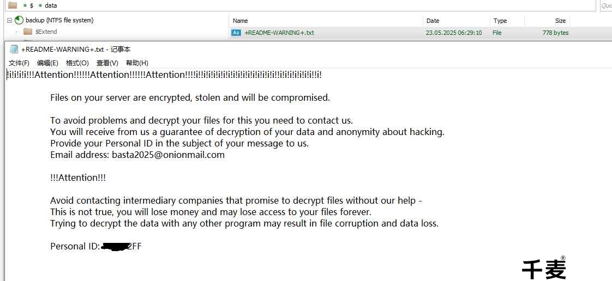The height and width of the screenshot is (281, 612).
Task: Sort files by the Type column
Action: tap(500, 21)
